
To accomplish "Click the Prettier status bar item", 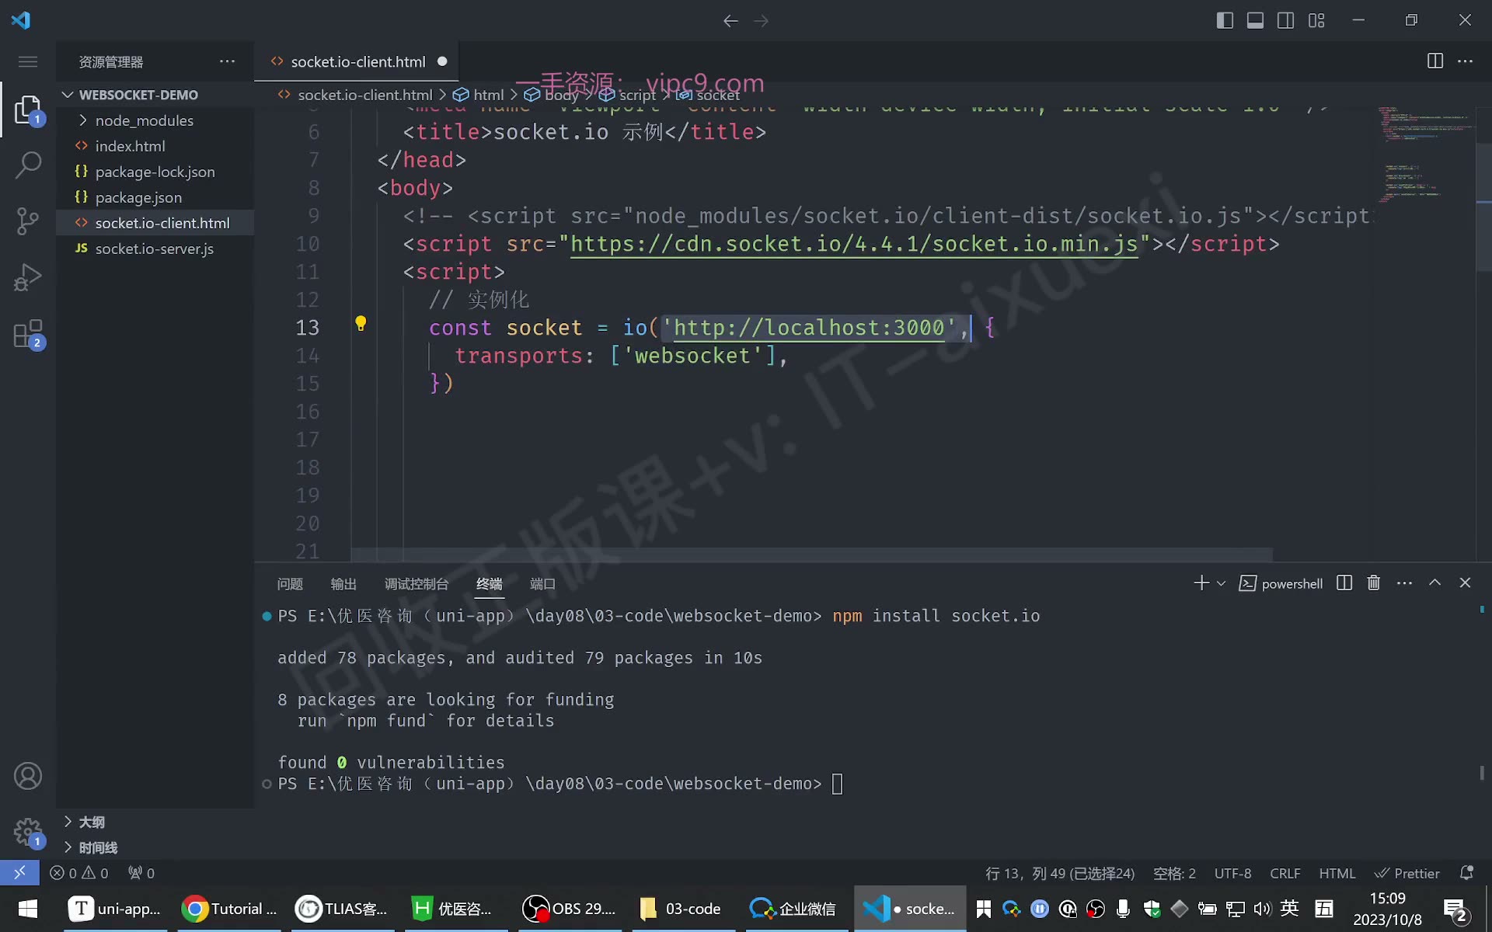I will 1407,873.
